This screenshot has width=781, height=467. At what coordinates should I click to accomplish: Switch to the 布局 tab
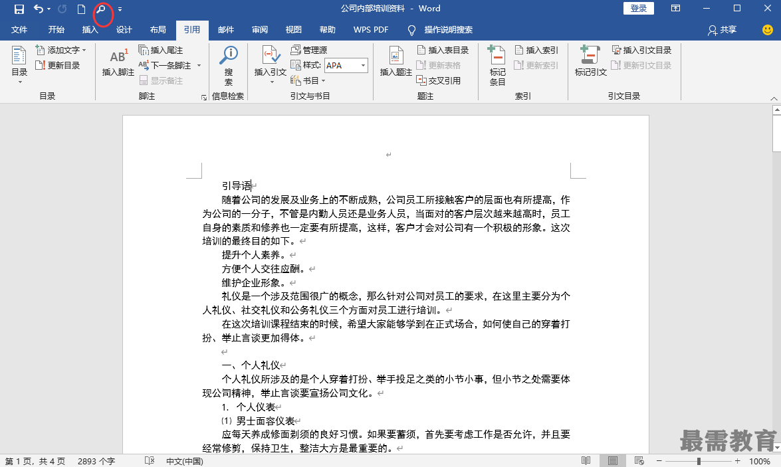[158, 30]
